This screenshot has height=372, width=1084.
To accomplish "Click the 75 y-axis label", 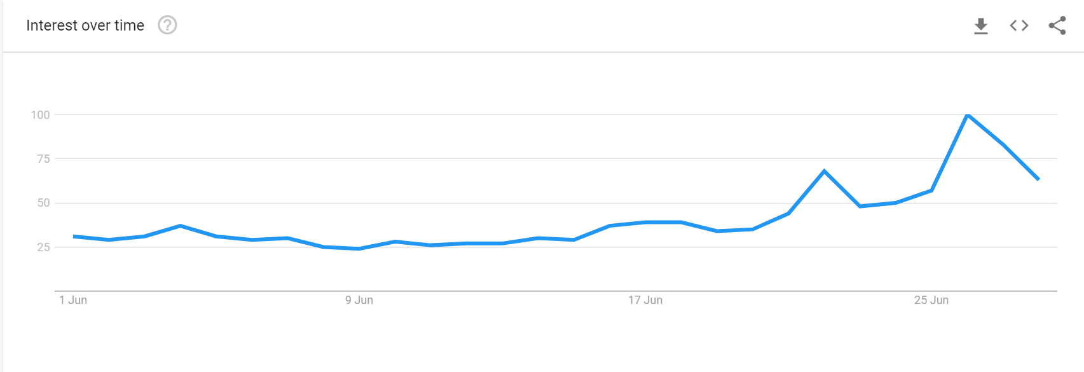I will [43, 159].
